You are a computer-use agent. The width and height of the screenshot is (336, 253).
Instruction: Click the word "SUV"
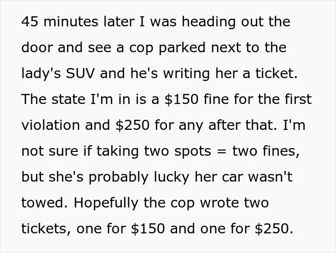(80, 73)
